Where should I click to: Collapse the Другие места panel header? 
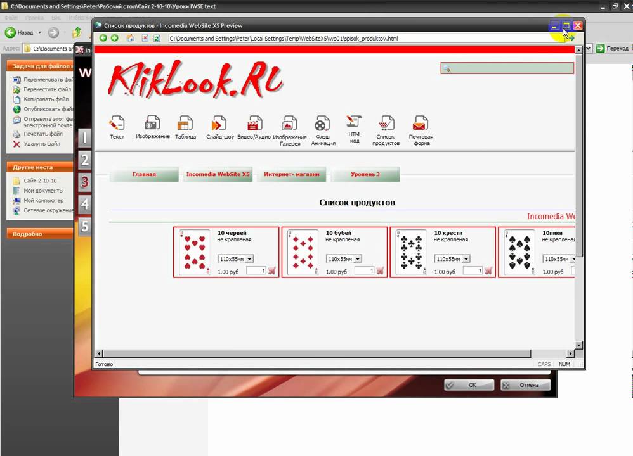coord(39,167)
